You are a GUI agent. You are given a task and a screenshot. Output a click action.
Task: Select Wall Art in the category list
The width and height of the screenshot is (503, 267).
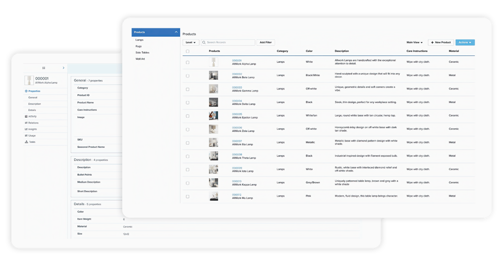point(140,59)
